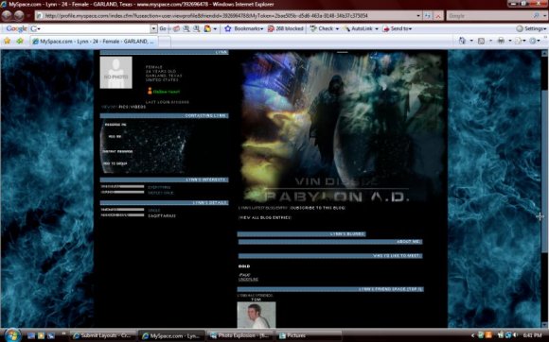Open the Windows Start orb

pyautogui.click(x=12, y=335)
